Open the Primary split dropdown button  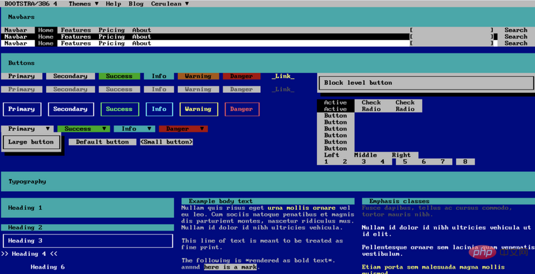tap(27, 128)
